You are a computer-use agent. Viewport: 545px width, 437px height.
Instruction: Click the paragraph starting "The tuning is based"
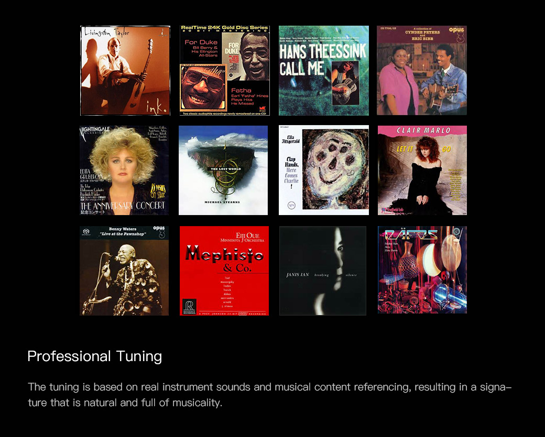coord(270,395)
